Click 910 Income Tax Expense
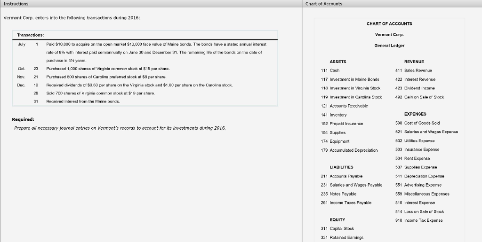The image size is (482, 242). 419,220
